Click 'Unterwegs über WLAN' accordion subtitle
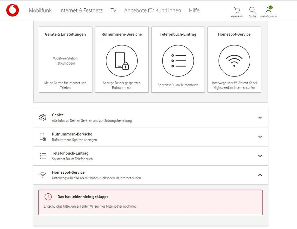The image size is (297, 229). point(96,178)
